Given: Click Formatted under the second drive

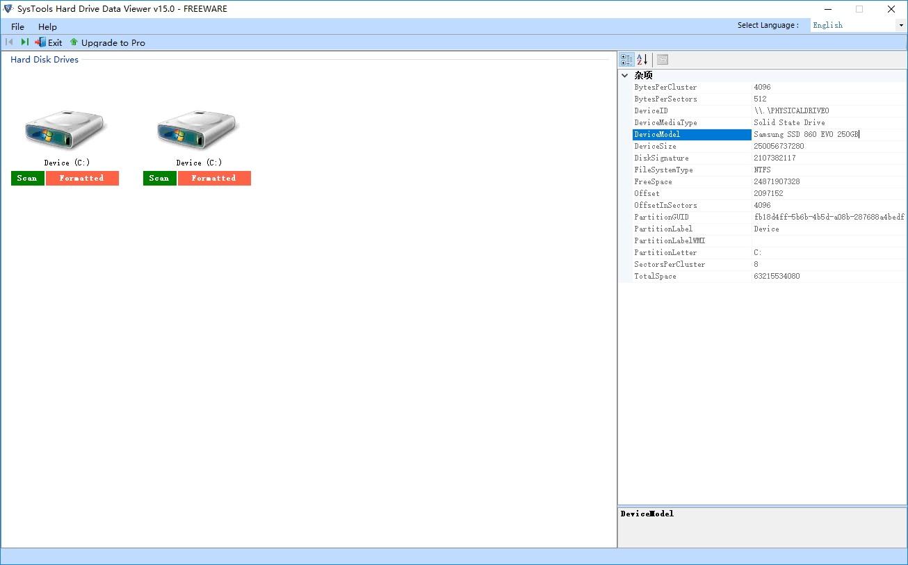Looking at the screenshot, I should click(214, 179).
